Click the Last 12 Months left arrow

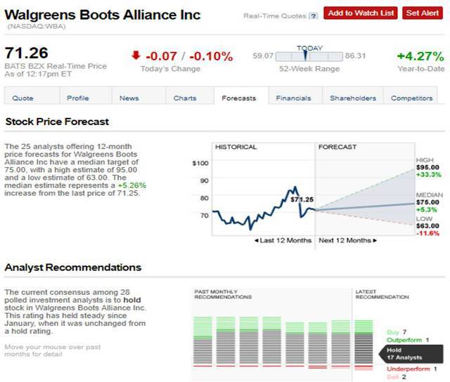(x=257, y=240)
